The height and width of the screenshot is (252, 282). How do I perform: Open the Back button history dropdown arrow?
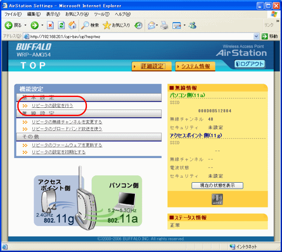pyautogui.click(x=25, y=25)
